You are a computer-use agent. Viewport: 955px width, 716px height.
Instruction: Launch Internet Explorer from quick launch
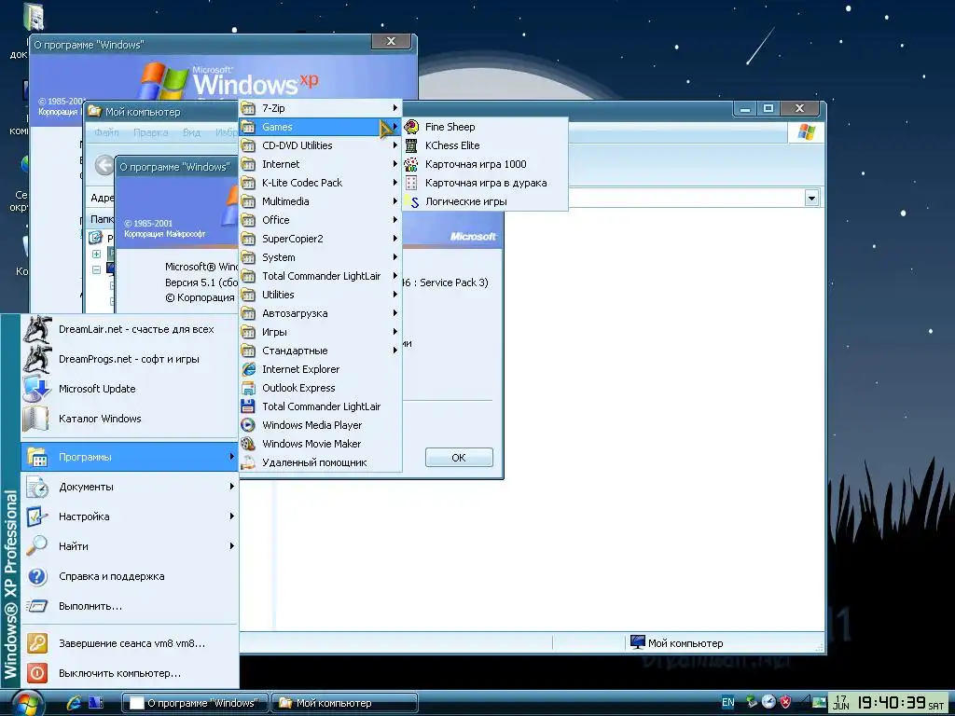tap(75, 703)
